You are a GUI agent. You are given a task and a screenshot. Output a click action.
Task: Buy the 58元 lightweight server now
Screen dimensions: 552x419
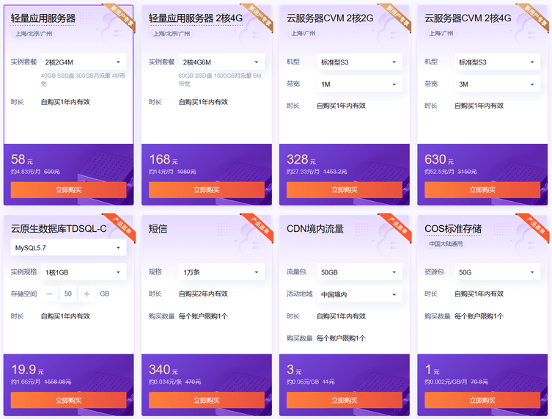point(68,190)
